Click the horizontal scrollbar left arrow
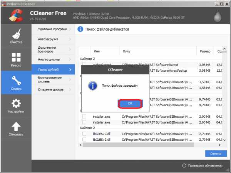Screen dimensions: 231x173 coord(81,145)
